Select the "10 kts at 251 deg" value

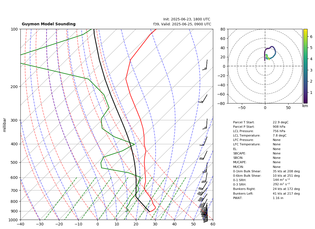tap(286, 176)
